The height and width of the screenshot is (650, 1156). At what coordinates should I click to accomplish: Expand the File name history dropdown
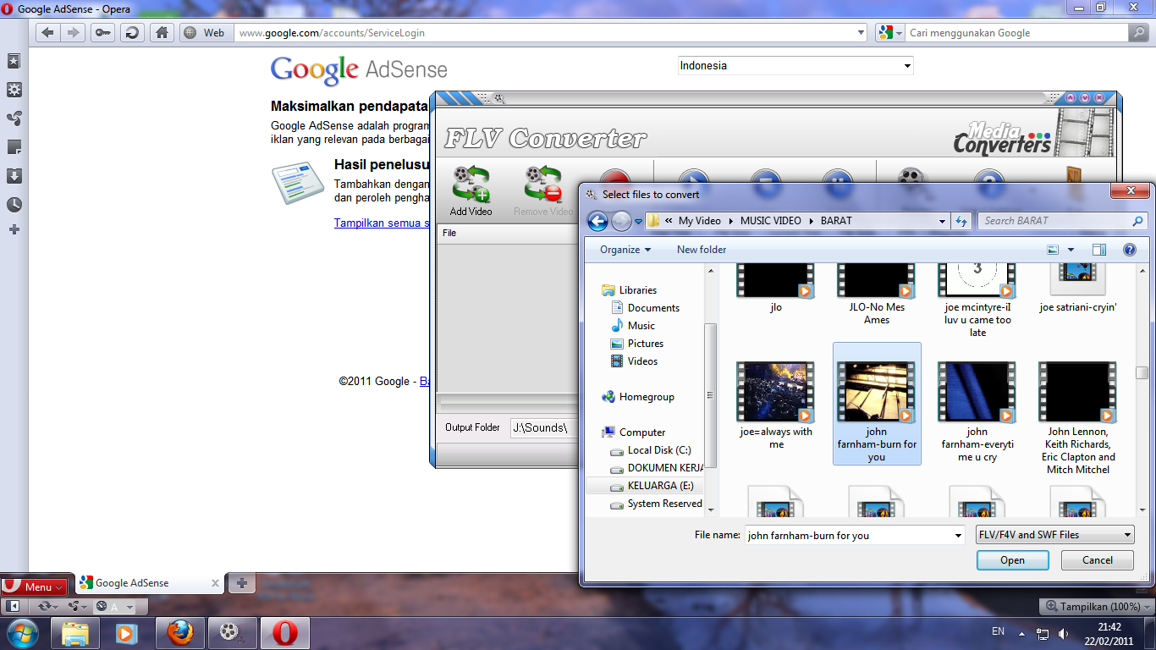tap(958, 535)
